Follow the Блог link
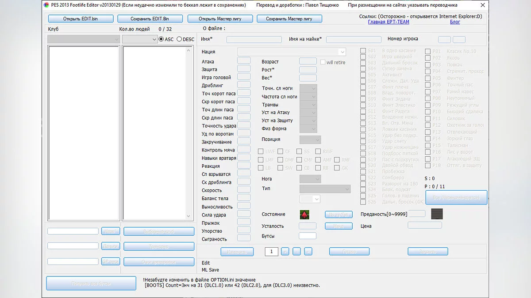Viewport: 531px width, 298px height. (455, 22)
